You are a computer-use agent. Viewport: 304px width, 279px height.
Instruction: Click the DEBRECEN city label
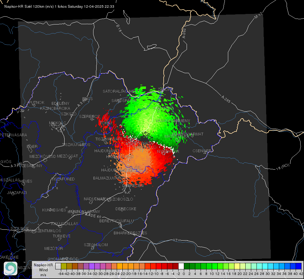coord(133,185)
